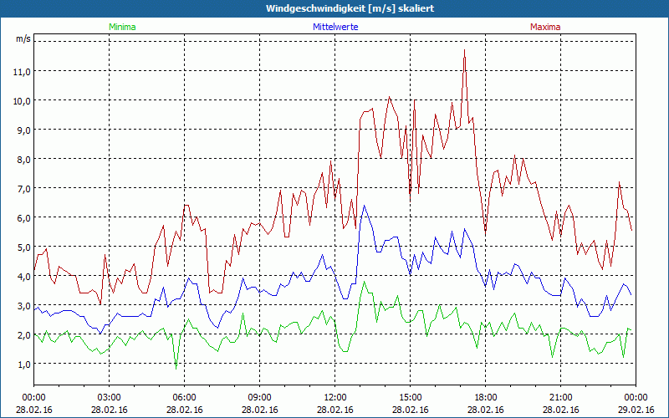Click the 10,0 y-axis value

click(x=22, y=100)
